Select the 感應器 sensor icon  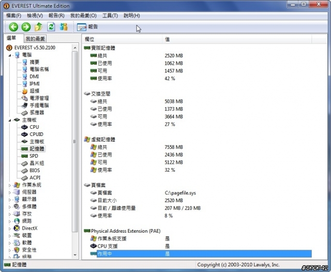[24, 113]
